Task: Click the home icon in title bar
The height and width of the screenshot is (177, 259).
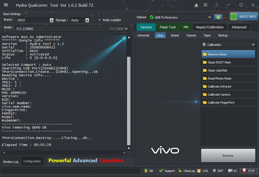Action: point(205,5)
